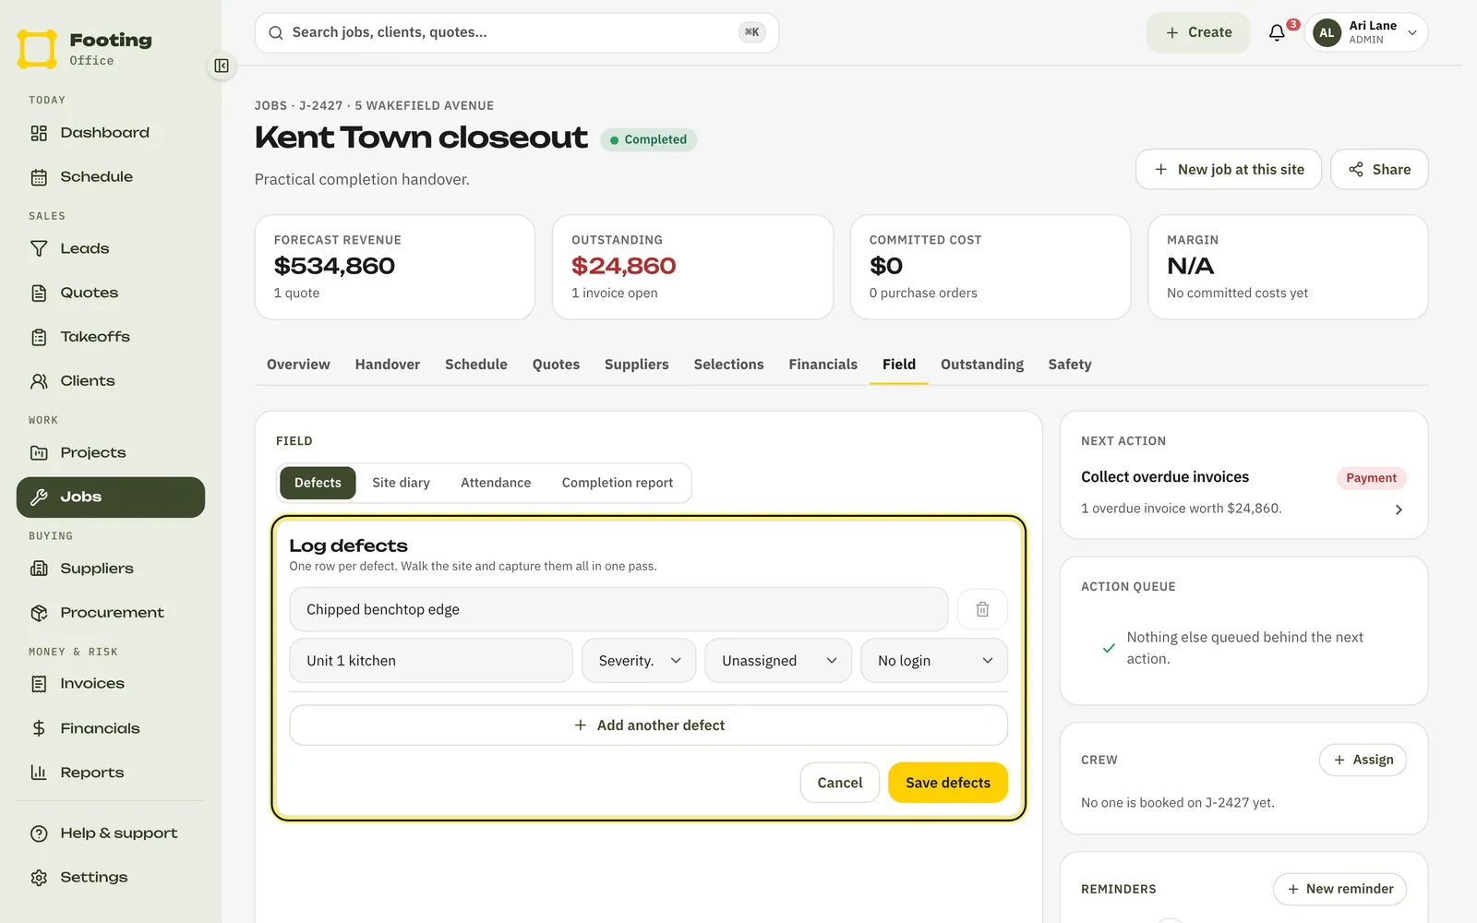Click Add another defect
This screenshot has height=923, width=1477.
point(649,725)
